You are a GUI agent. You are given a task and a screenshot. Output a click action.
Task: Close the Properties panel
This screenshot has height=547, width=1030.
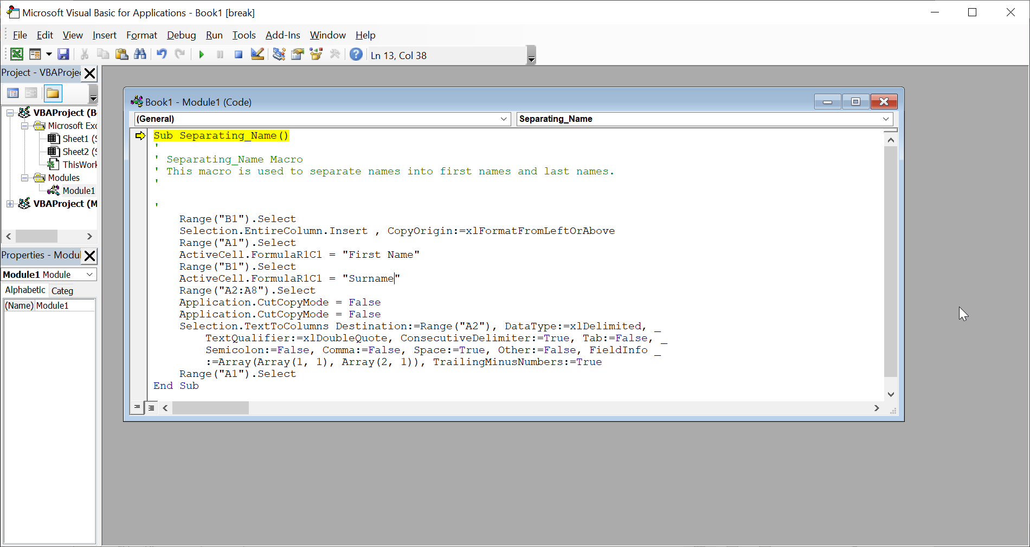pyautogui.click(x=90, y=256)
